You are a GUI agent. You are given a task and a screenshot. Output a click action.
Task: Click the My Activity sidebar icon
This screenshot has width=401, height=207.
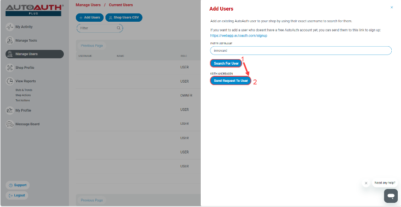(x=10, y=27)
